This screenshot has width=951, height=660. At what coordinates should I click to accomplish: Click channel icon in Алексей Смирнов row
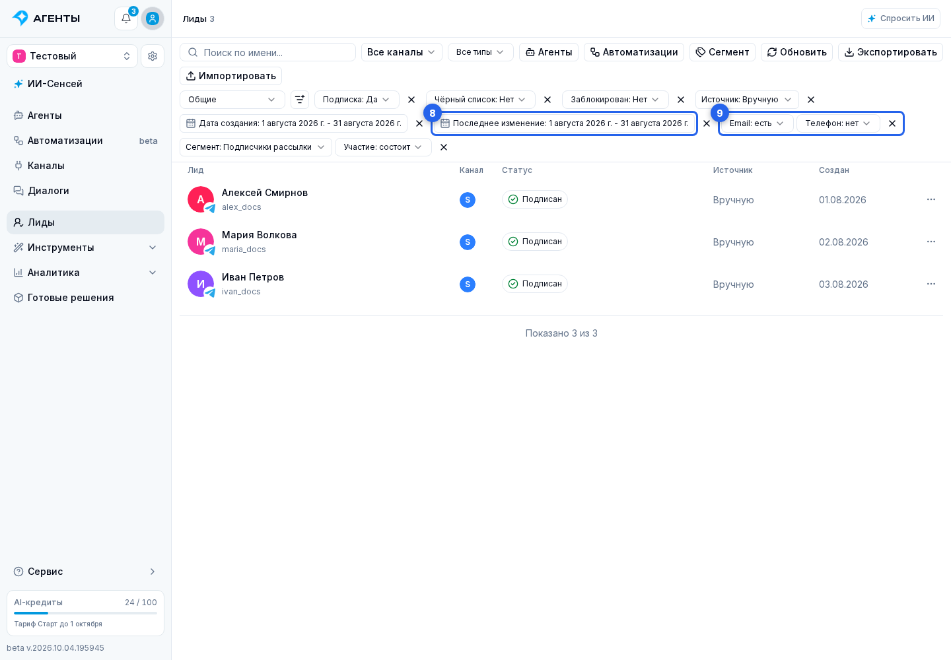point(468,200)
